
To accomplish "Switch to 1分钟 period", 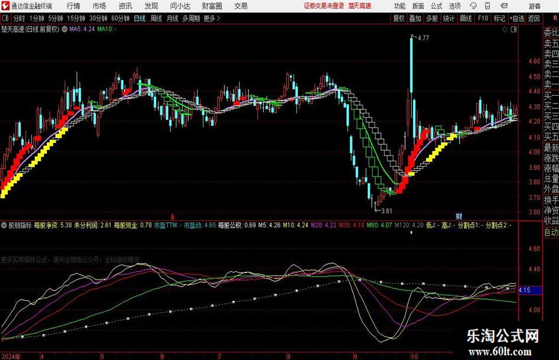I will pyautogui.click(x=37, y=18).
